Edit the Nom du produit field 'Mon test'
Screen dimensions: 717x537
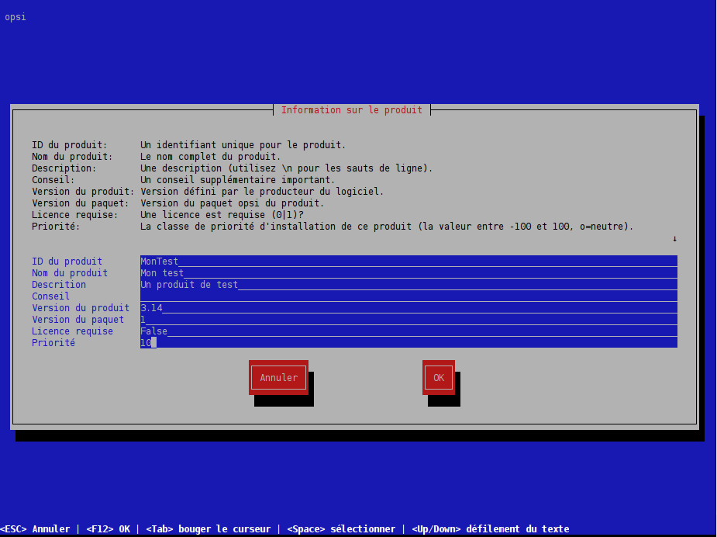(x=408, y=273)
